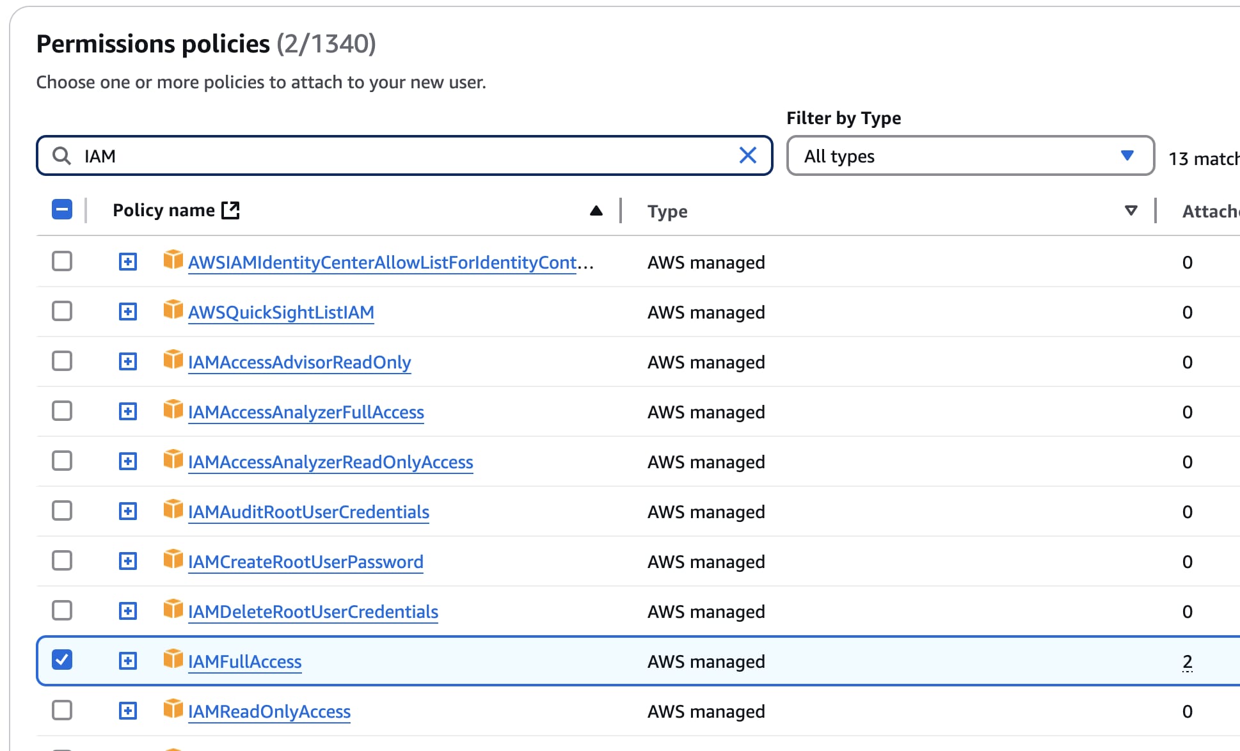1240x751 pixels.
Task: Expand the IAMAuditRootUserCredentials row details
Action: point(128,511)
